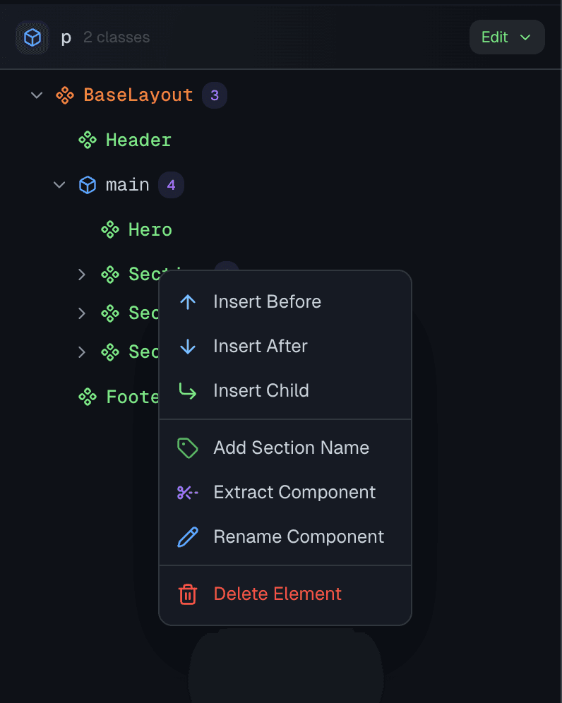
Task: Click the pencil icon for Rename Component
Action: [x=187, y=536]
